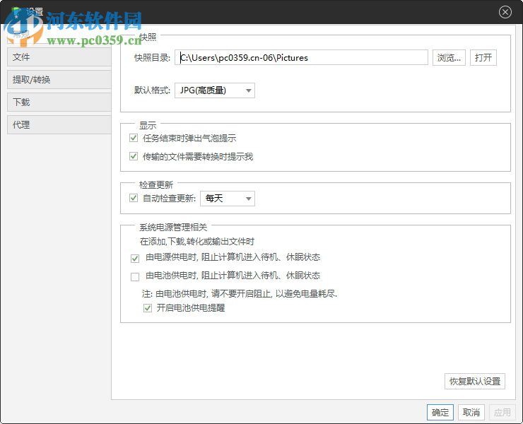
Task: Switch to the 提取/转换 tab
Action: coord(59,80)
